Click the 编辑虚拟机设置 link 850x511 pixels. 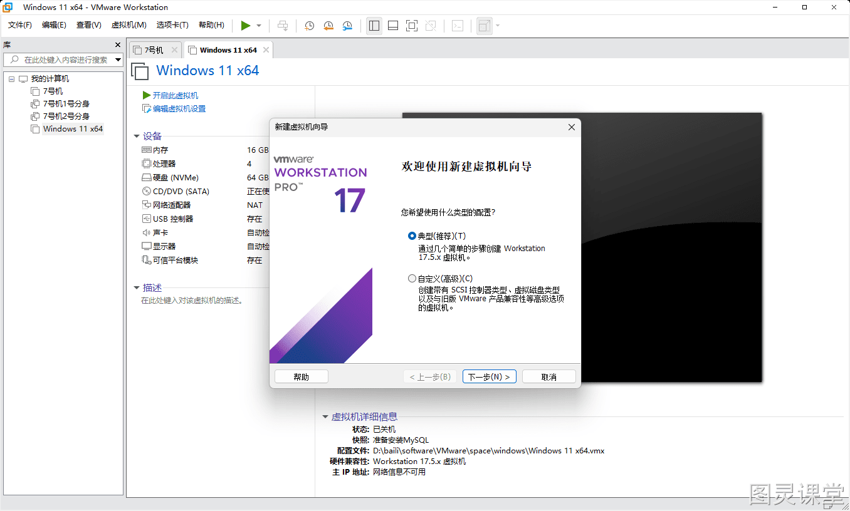(x=179, y=109)
